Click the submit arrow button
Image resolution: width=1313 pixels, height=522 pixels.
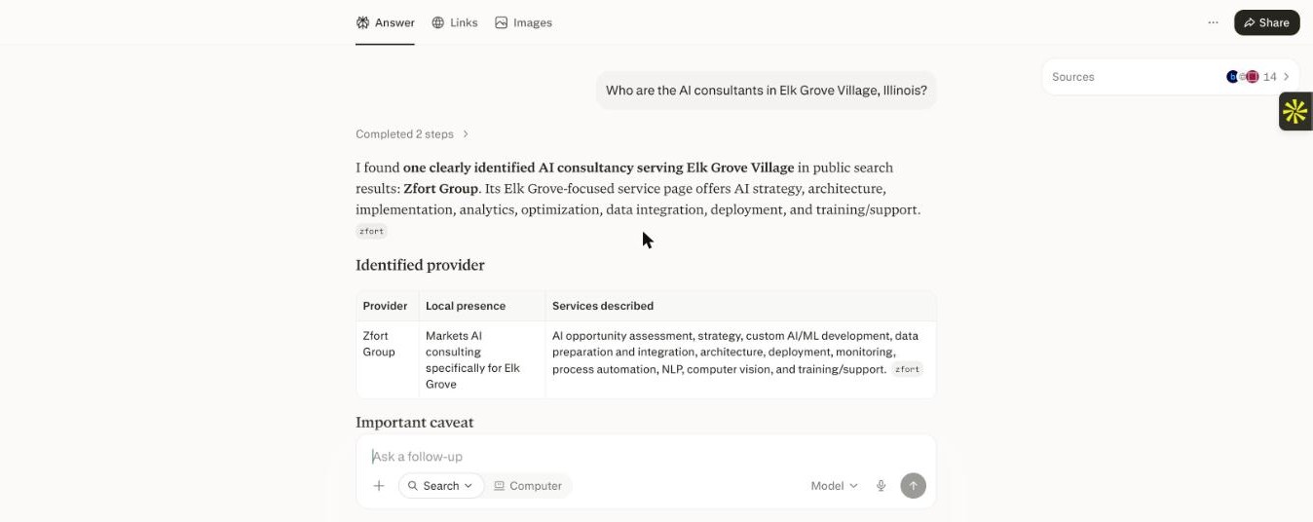(x=913, y=486)
